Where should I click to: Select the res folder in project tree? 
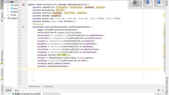(13, 15)
